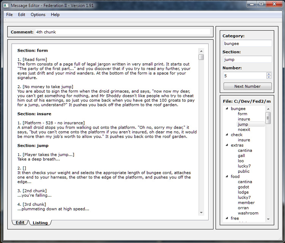Collapse the food tree node
The width and height of the screenshot is (285, 243).
[227, 176]
